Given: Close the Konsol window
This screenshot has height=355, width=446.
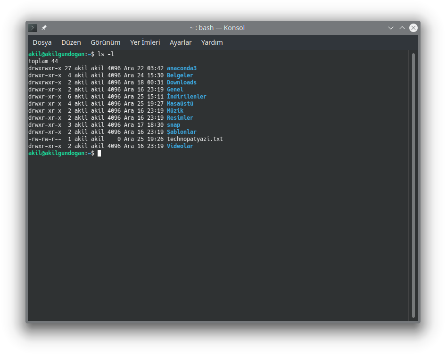Looking at the screenshot, I should 413,28.
